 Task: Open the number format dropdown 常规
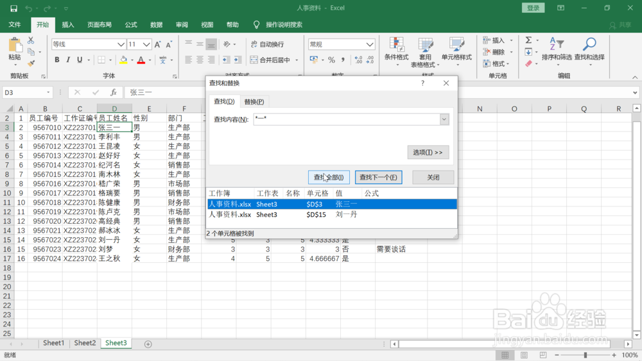(370, 44)
